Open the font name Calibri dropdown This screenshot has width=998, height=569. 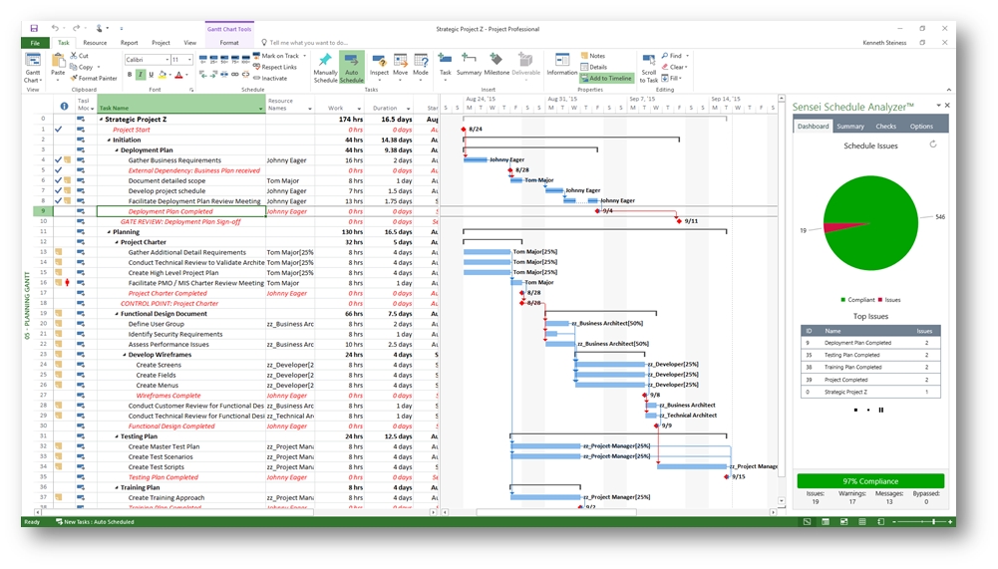pos(166,60)
